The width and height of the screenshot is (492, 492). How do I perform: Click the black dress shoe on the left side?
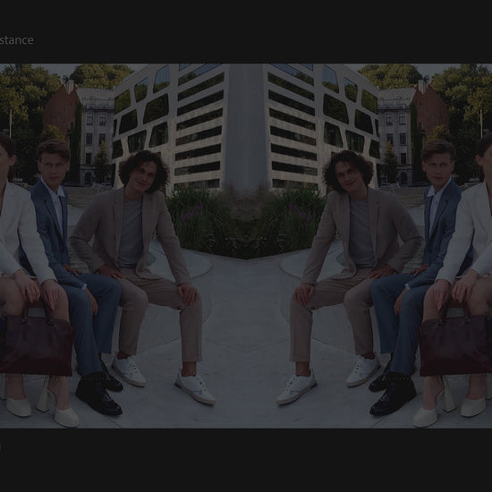[98, 398]
